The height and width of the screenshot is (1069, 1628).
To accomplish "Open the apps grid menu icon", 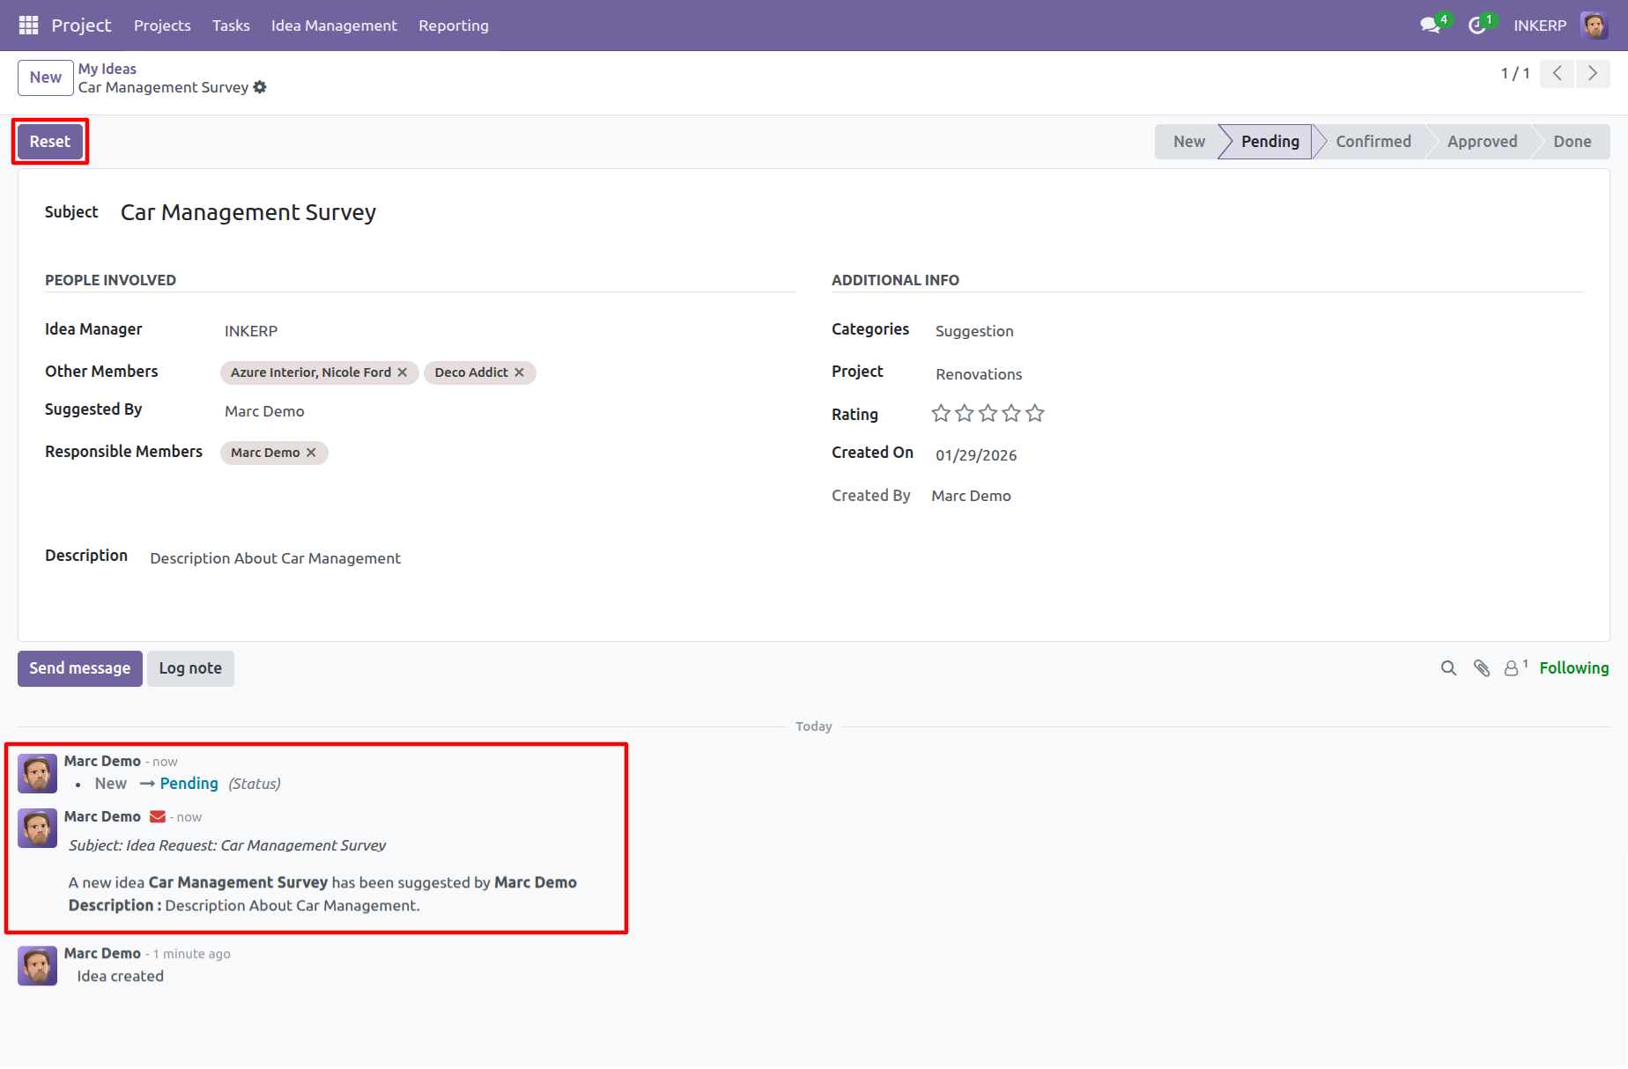I will click(28, 26).
